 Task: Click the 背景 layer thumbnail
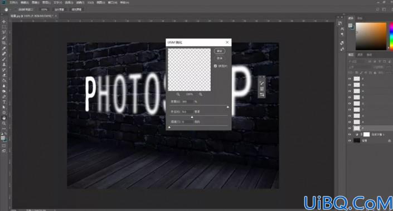(x=357, y=141)
